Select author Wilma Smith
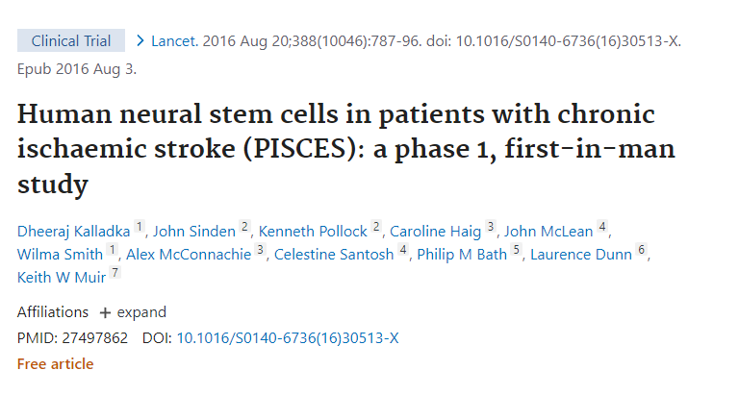Viewport: 739px width, 395px height. pyautogui.click(x=60, y=254)
